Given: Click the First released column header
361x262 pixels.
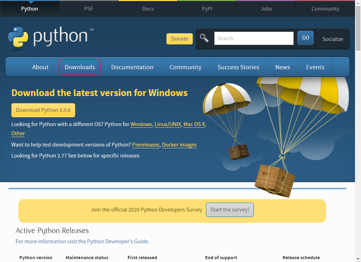Looking at the screenshot, I should coord(142,258).
